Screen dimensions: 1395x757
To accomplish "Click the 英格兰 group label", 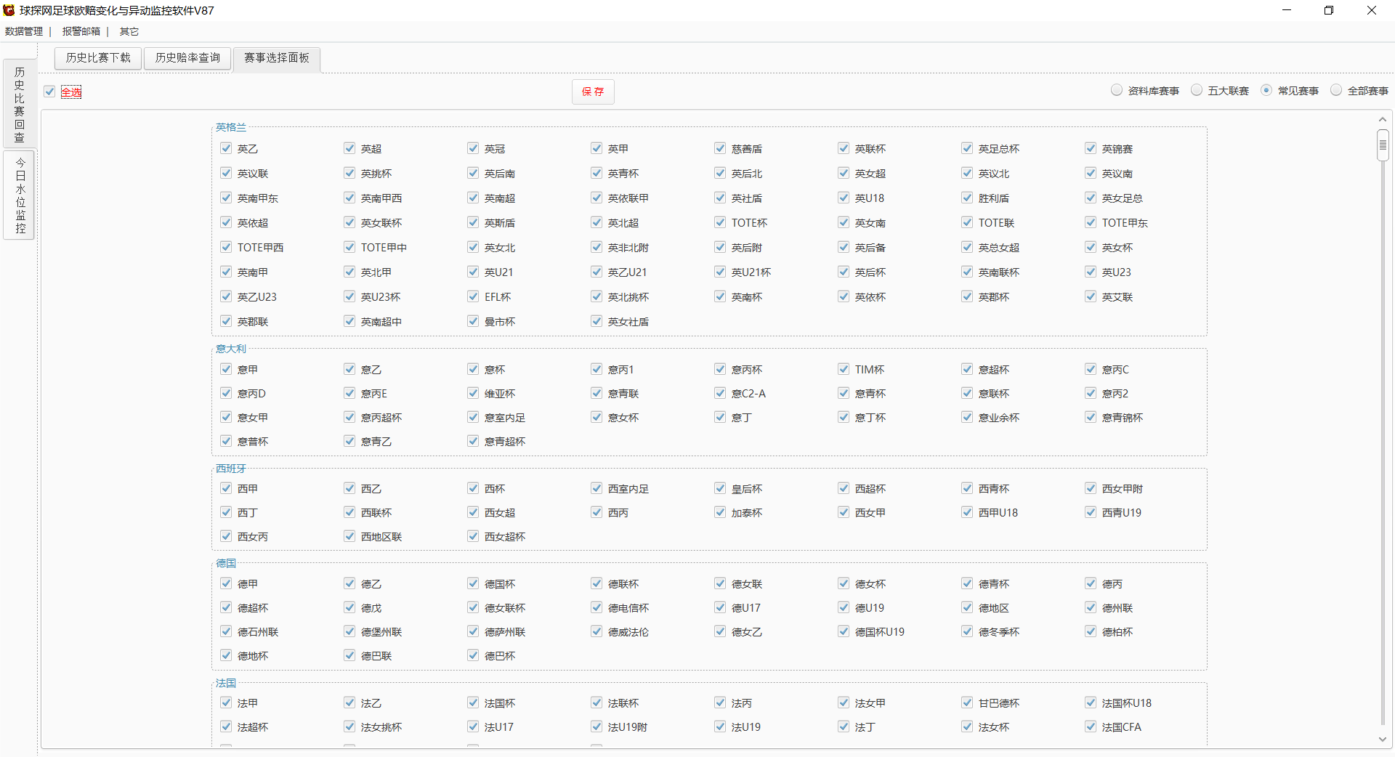I will tap(231, 127).
